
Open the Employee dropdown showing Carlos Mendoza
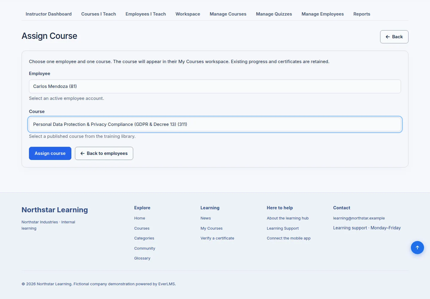215,86
